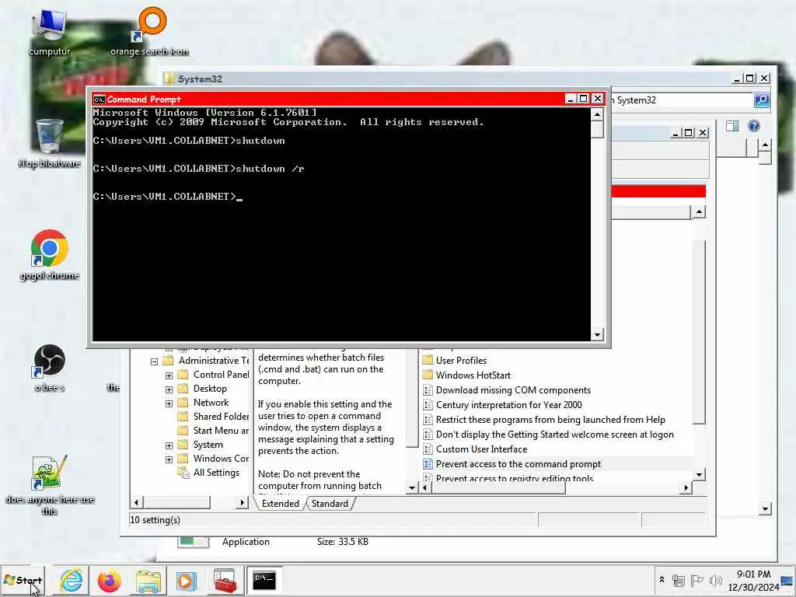Screen dimensions: 796x597
Task: Click the System32 search button
Action: pyautogui.click(x=762, y=100)
